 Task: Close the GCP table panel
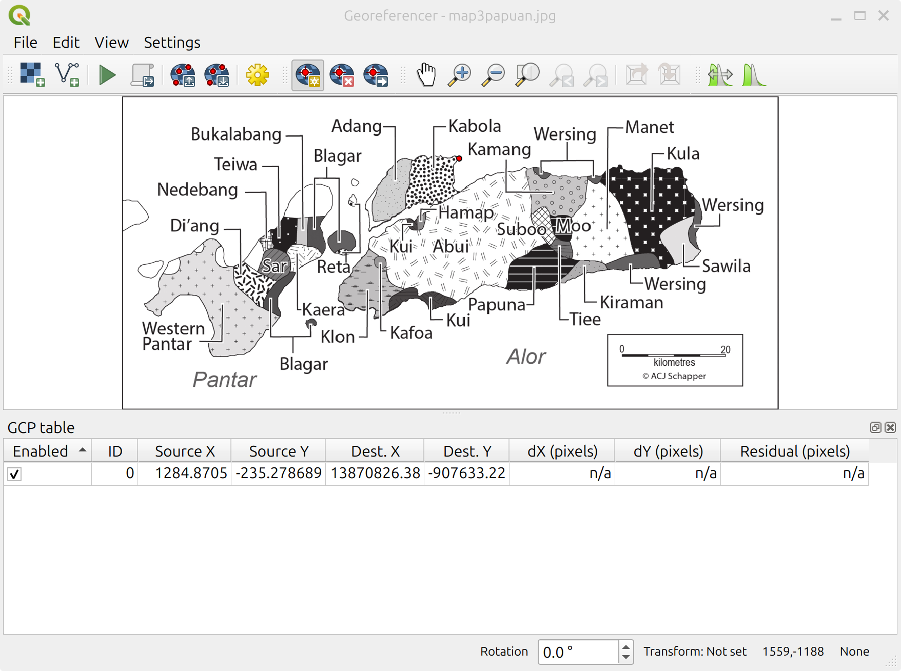[889, 427]
